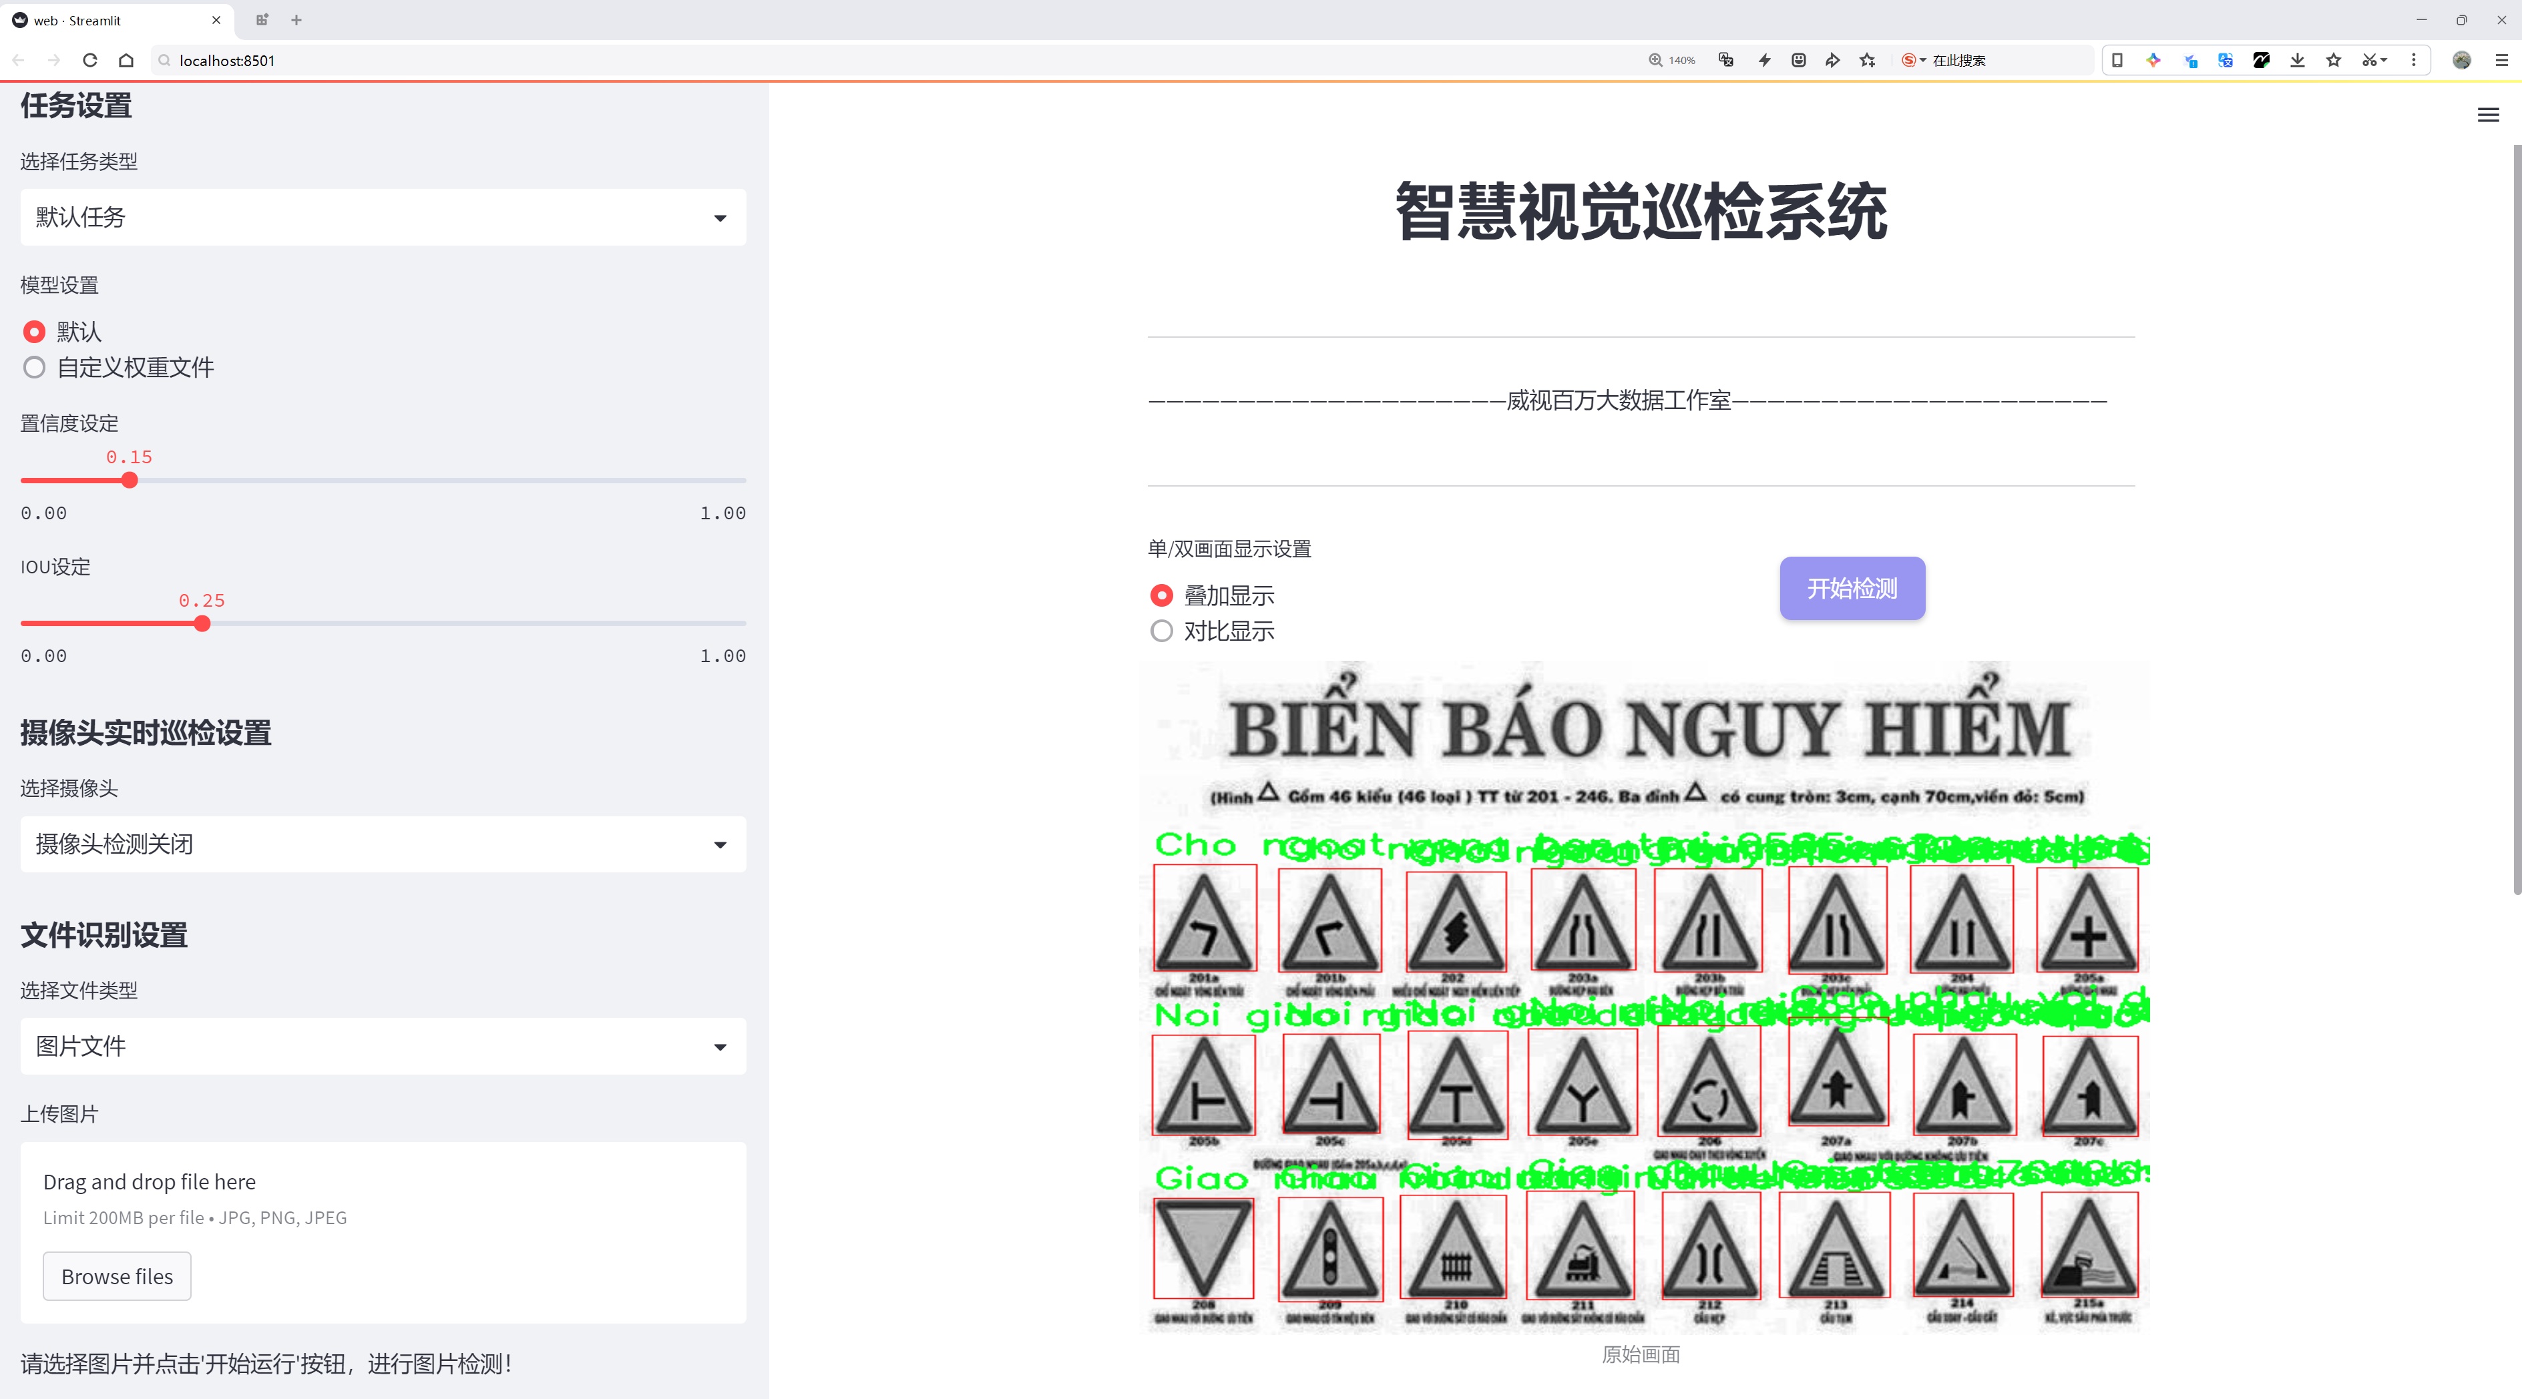This screenshot has width=2522, height=1399.
Task: Open the 默认任务 task type dropdown
Action: point(383,217)
